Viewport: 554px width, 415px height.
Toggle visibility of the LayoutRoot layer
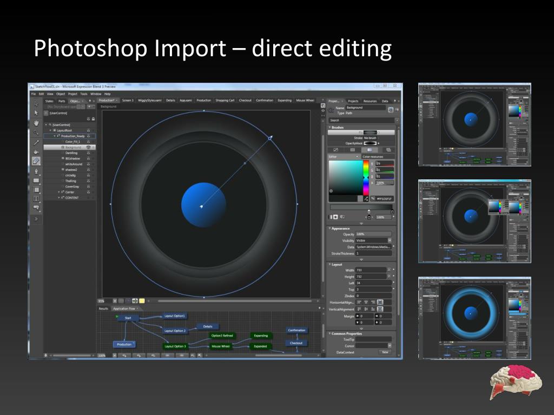(x=89, y=131)
